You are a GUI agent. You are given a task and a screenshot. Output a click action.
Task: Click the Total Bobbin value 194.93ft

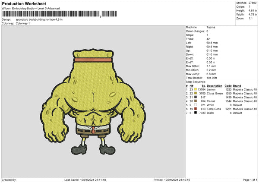tap(212, 78)
